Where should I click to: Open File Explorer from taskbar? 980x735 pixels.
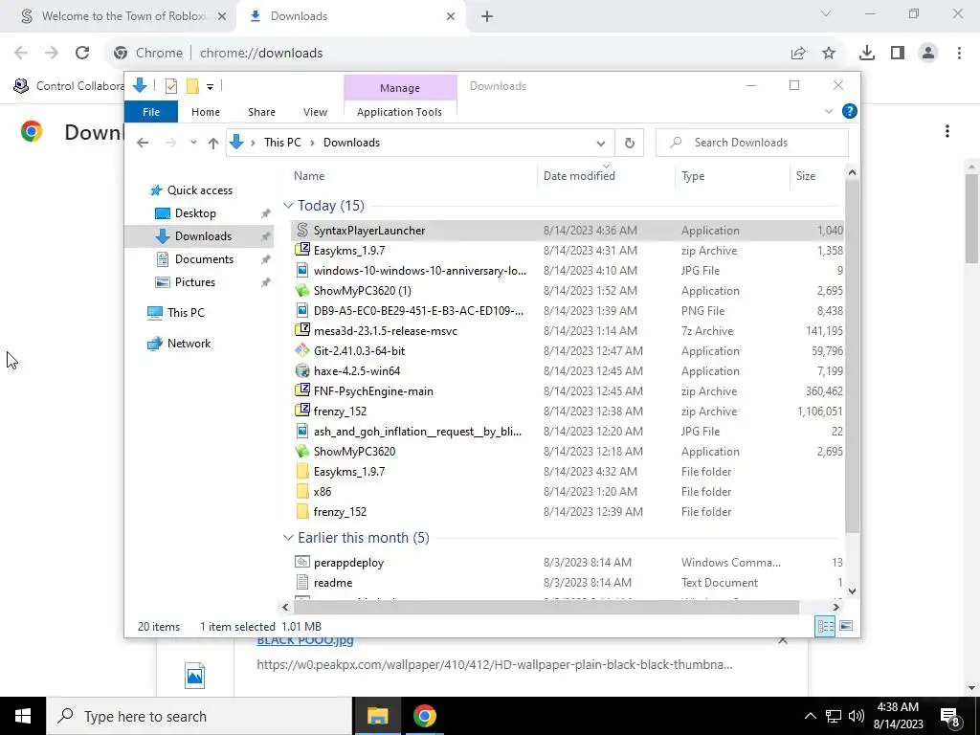(x=377, y=716)
